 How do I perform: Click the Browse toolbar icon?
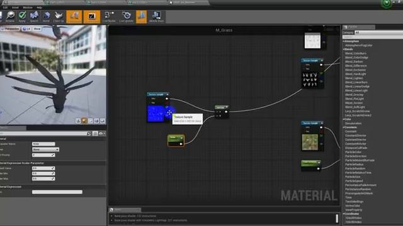(x=10, y=17)
